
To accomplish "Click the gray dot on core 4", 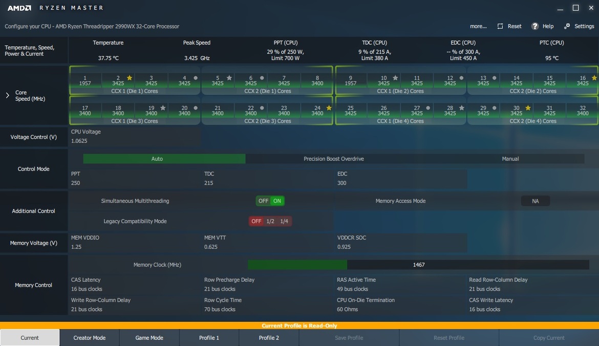I will 196,78.
